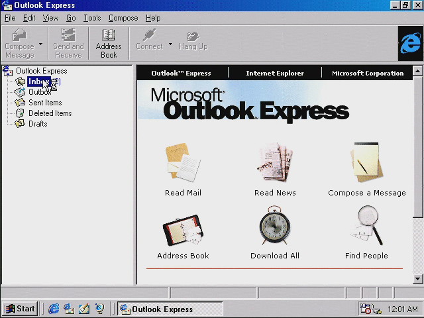Viewport: 424px width, 318px height.
Task: Click the Outlook Express taskbar button
Action: (x=170, y=309)
